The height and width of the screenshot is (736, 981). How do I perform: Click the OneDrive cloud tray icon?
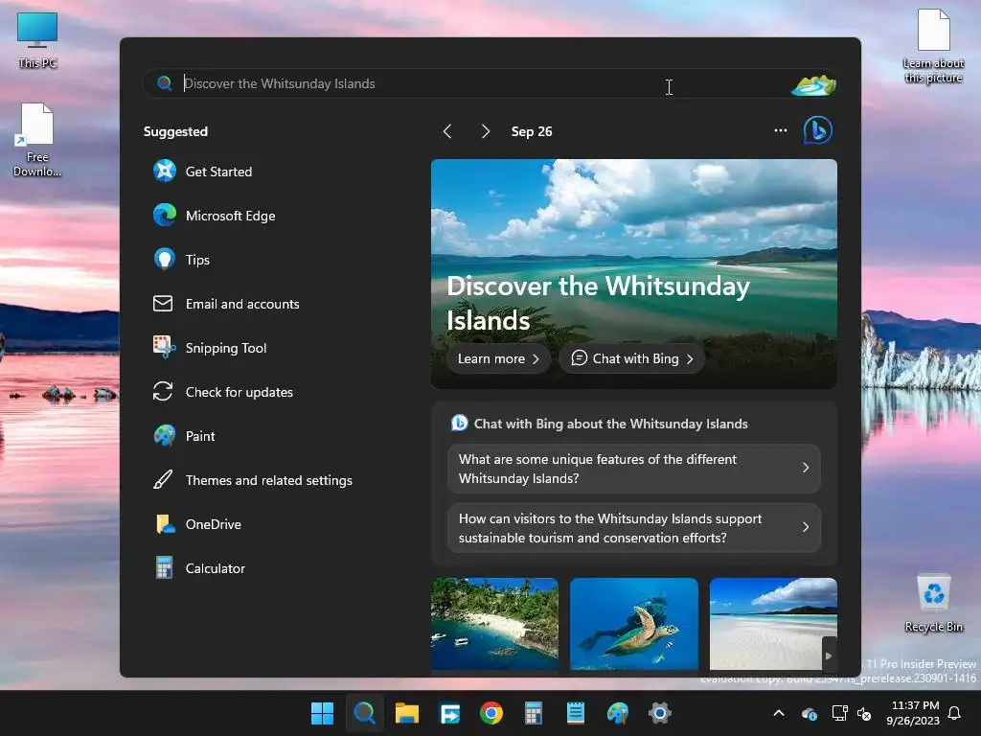tap(810, 713)
